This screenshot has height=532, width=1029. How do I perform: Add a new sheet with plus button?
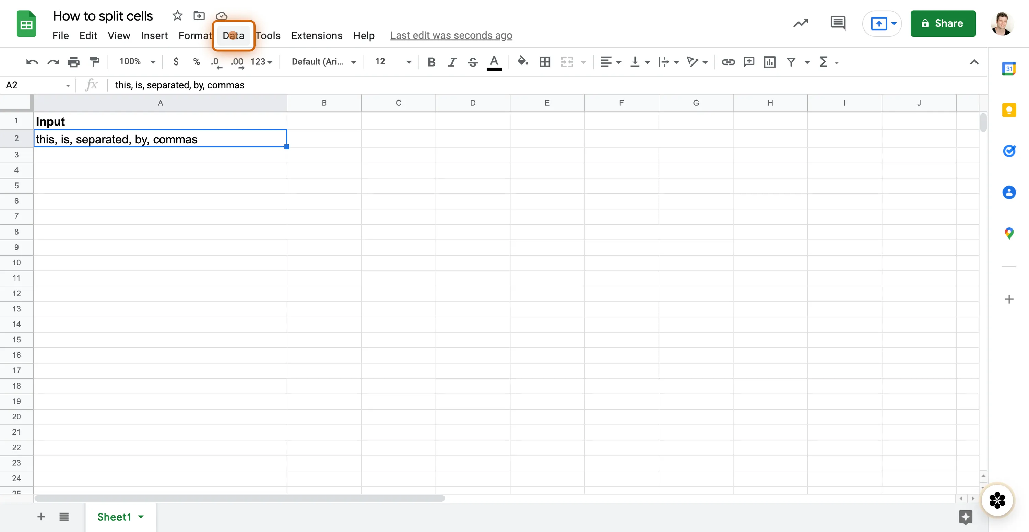41,517
